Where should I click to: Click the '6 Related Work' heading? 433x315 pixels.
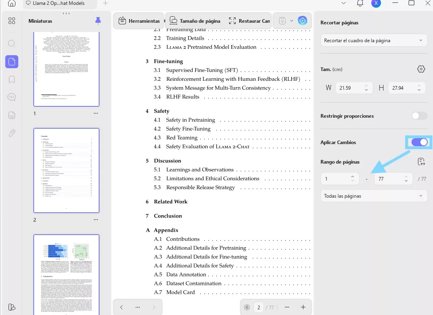click(x=167, y=201)
